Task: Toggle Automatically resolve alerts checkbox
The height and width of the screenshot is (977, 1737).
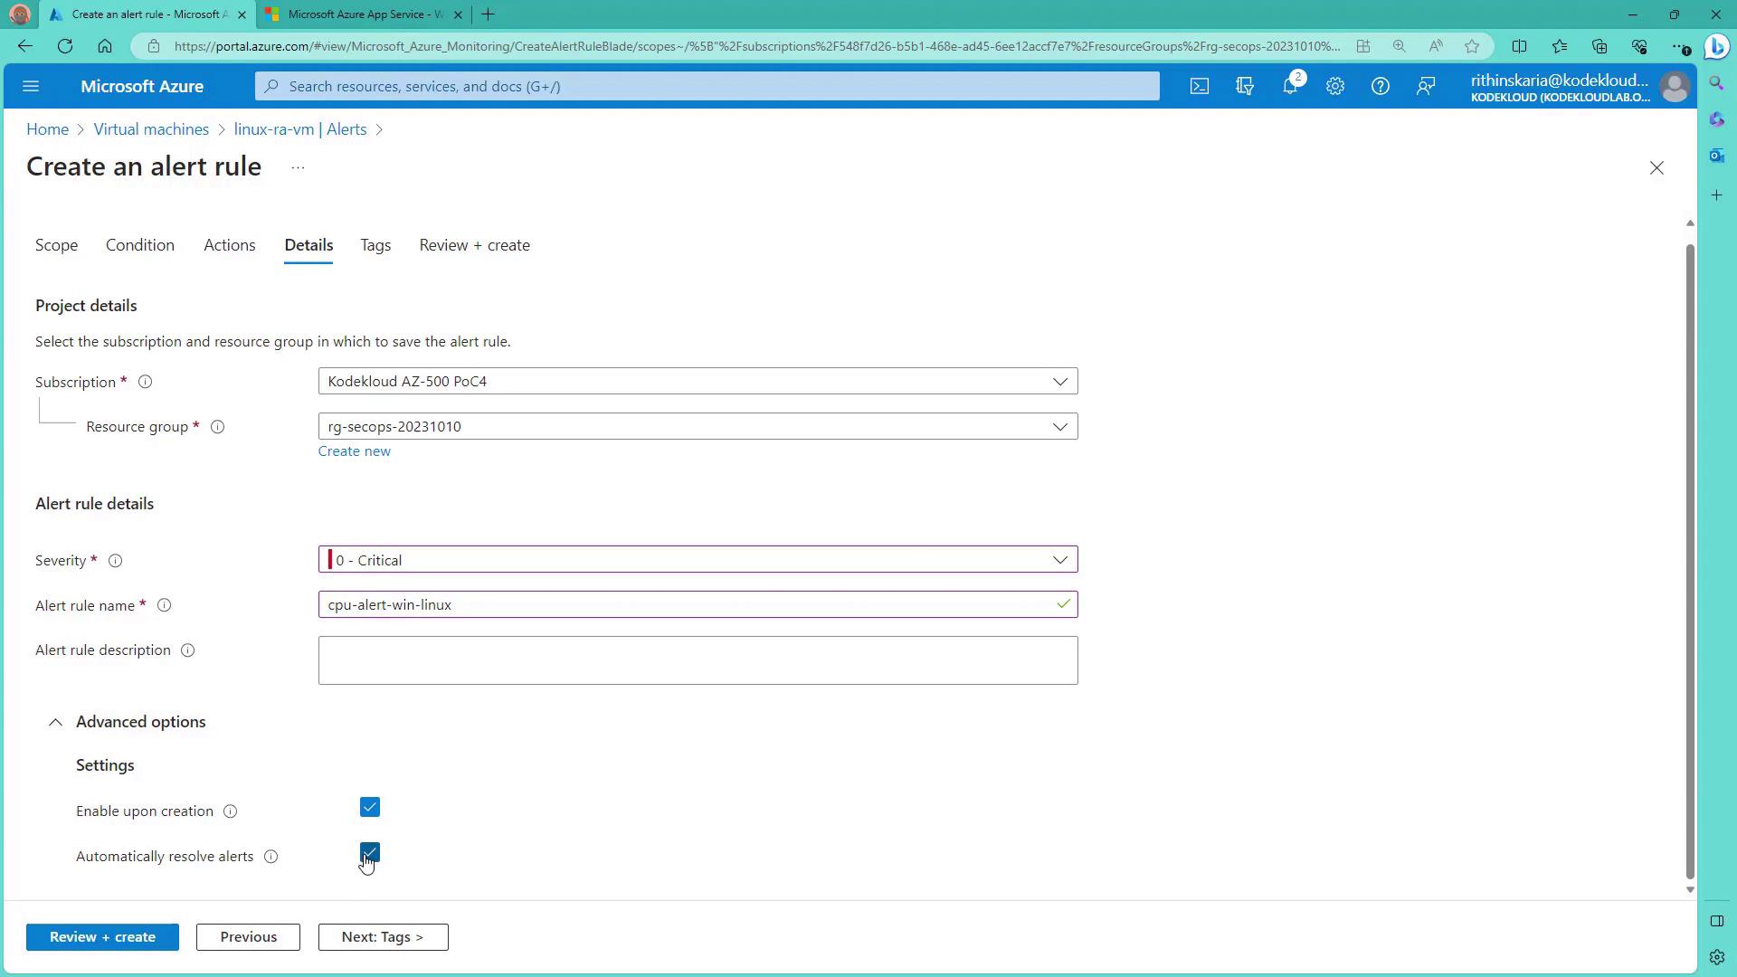Action: point(370,852)
